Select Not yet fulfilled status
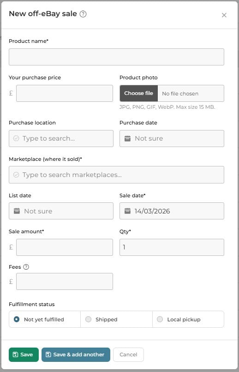239x372 pixels. [45, 319]
